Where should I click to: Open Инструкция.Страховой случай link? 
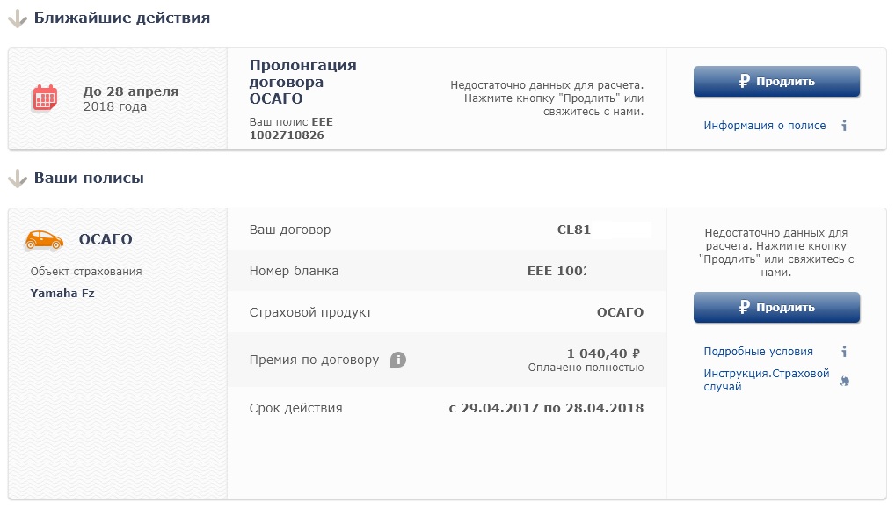[x=766, y=380]
